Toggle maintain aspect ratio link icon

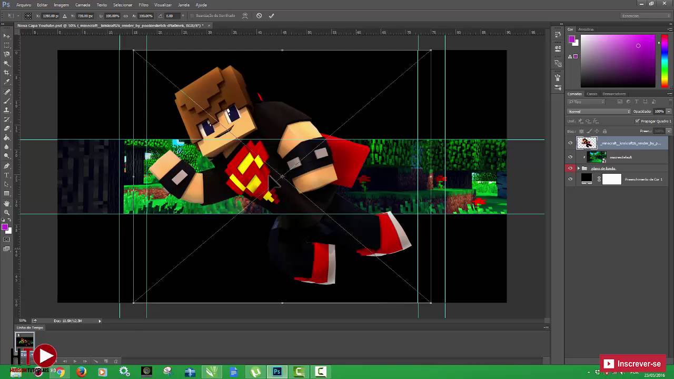click(125, 16)
